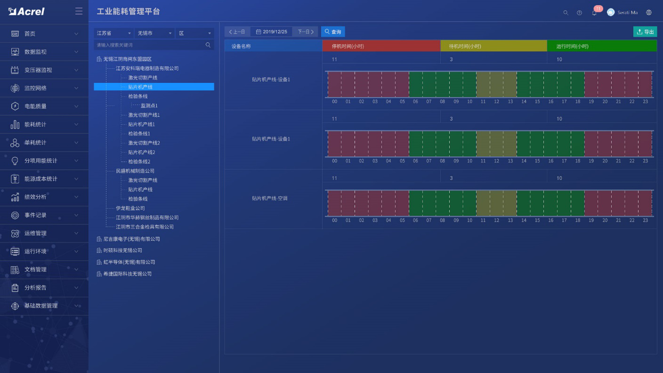The height and width of the screenshot is (373, 663).
Task: Click the 文档管理 sidebar icon
Action: pos(15,269)
